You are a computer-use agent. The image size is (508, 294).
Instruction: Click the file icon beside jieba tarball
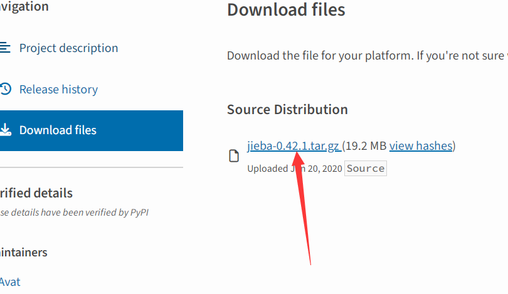234,155
